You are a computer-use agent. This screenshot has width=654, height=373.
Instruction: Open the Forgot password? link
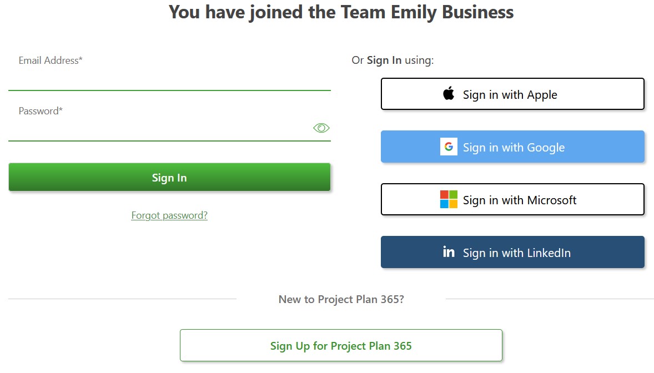click(x=169, y=215)
